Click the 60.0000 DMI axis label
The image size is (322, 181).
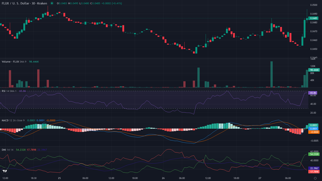tap(314, 152)
